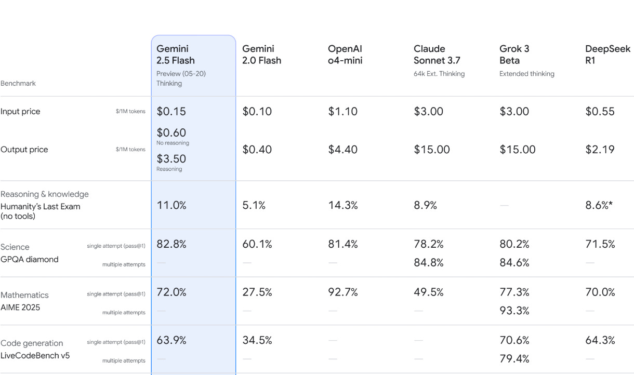The width and height of the screenshot is (634, 375).
Task: Click the 93.3% multiple attempts score
Action: pyautogui.click(x=514, y=311)
